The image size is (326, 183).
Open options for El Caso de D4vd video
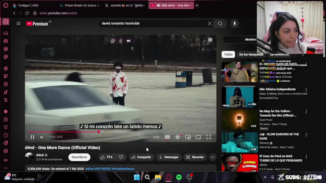point(306,157)
